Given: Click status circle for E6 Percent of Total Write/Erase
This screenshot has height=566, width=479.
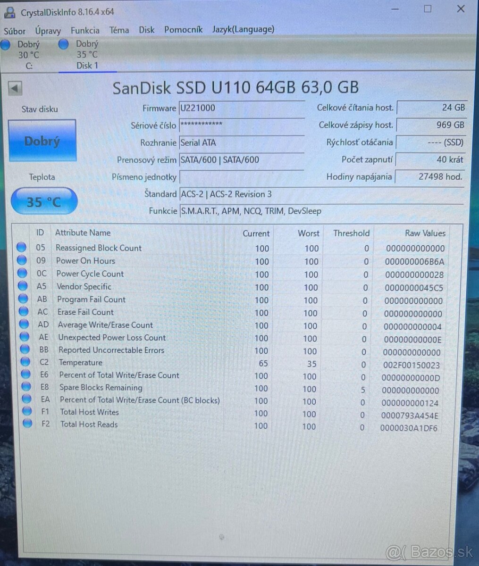Looking at the screenshot, I should click(x=26, y=374).
